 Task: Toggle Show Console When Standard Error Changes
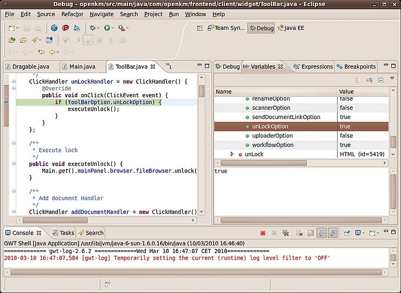tap(333, 233)
